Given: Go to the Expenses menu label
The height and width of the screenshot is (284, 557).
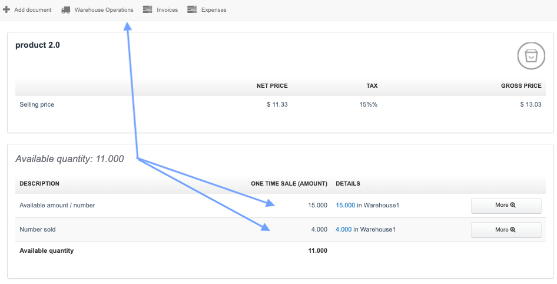Looking at the screenshot, I should (x=214, y=10).
